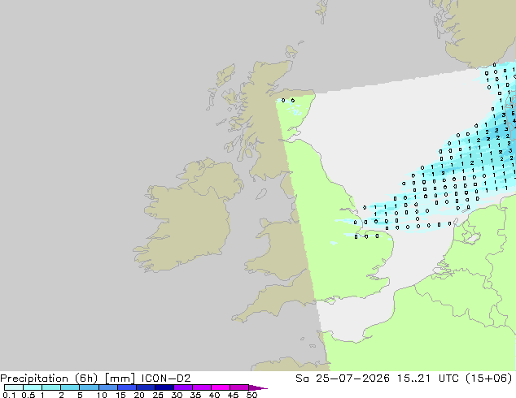Click the 0.1–0.5 mm legend swatch
The image size is (516, 398).
coord(14,387)
